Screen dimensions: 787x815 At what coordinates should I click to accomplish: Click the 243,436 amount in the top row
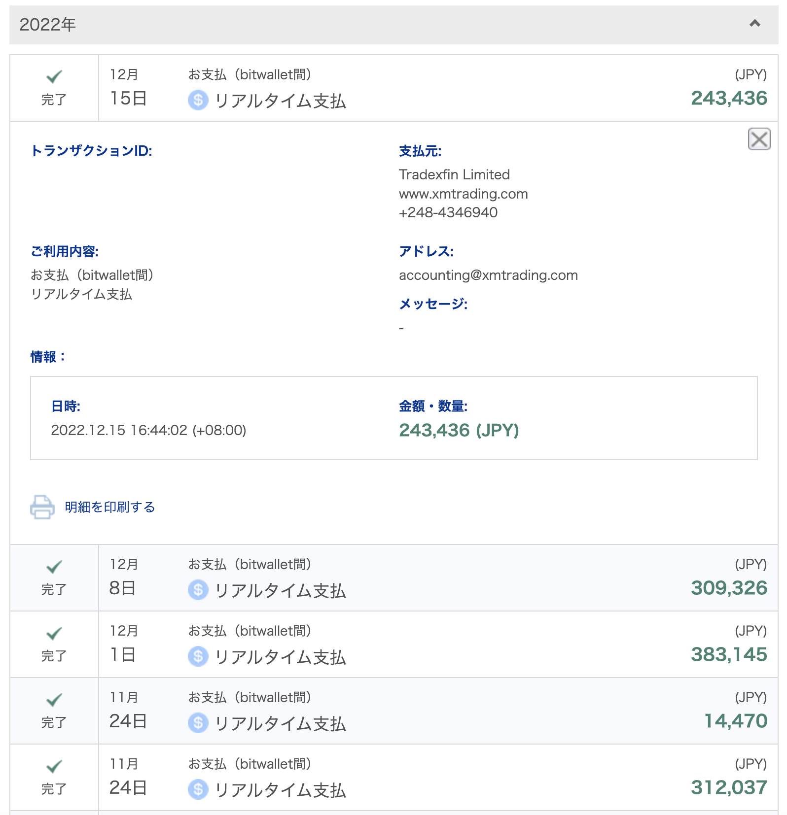(x=729, y=98)
